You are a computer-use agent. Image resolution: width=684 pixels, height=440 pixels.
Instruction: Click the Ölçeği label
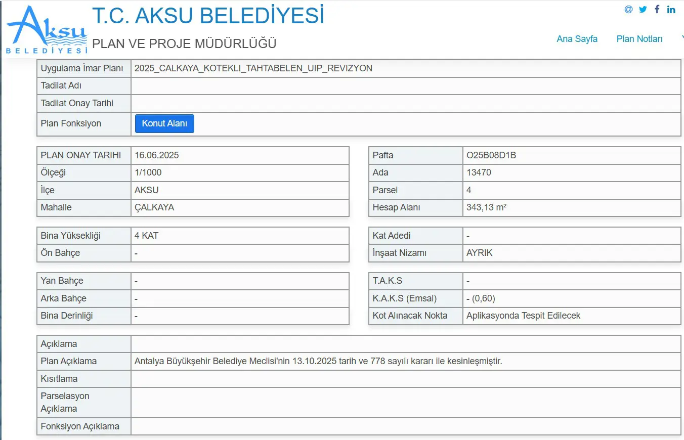click(53, 172)
